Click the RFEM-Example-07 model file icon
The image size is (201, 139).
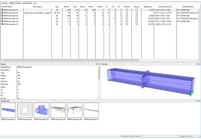[x=2, y=24]
